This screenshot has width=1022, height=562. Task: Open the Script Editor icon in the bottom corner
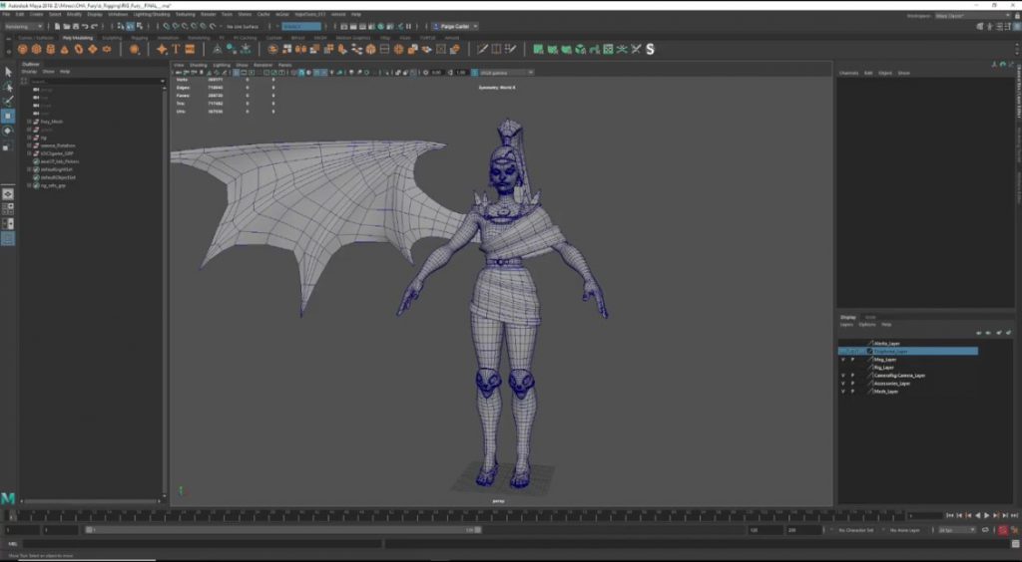click(x=1015, y=544)
